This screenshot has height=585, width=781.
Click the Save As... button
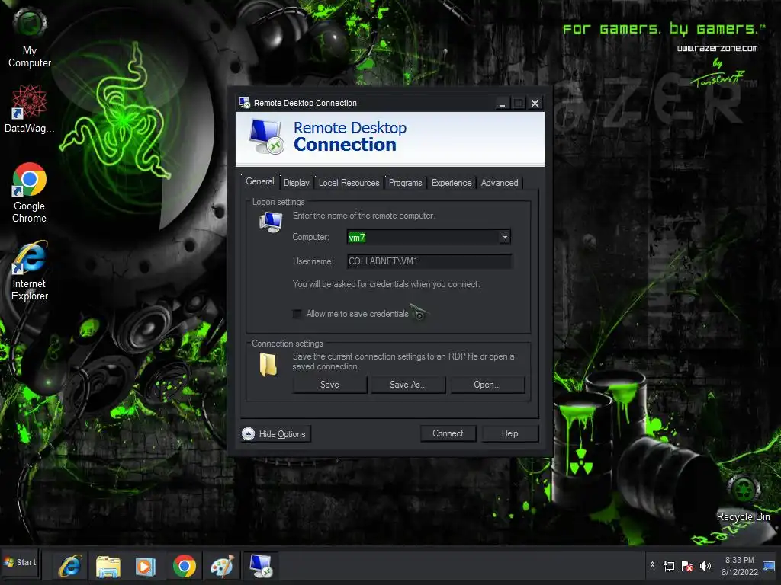click(408, 385)
